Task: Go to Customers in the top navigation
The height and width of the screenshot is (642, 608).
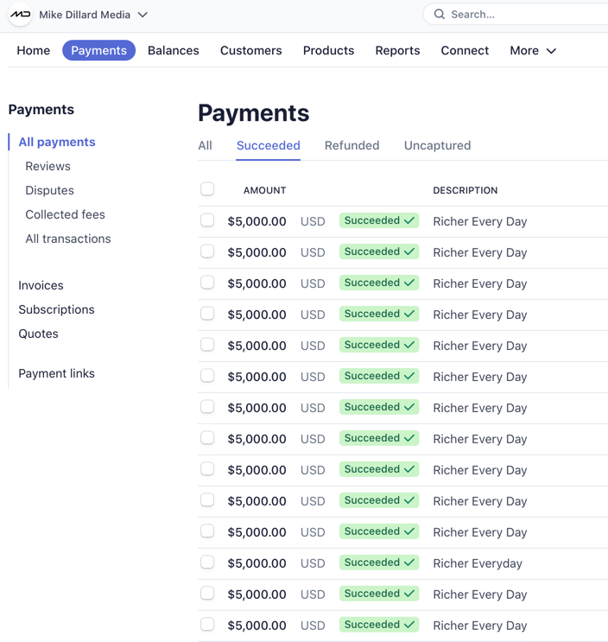Action: point(250,51)
